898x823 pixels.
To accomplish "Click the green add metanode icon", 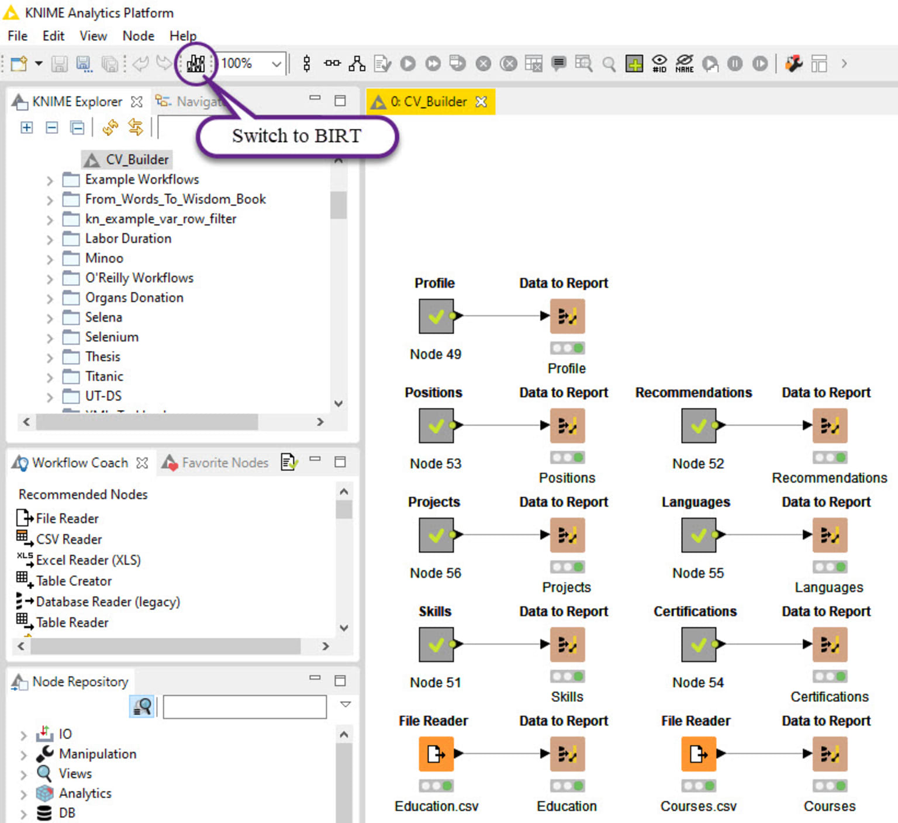I will pyautogui.click(x=634, y=63).
